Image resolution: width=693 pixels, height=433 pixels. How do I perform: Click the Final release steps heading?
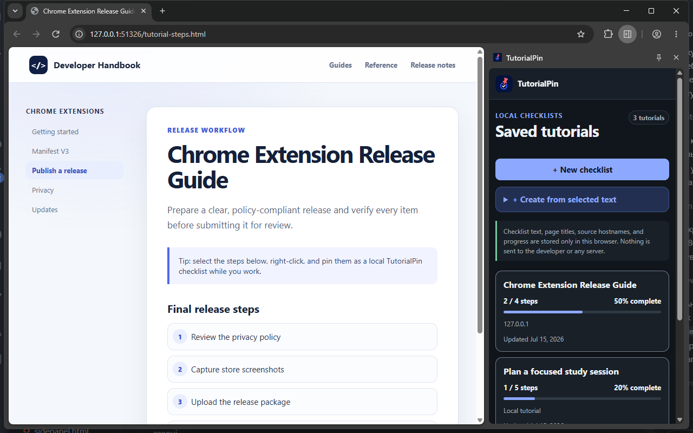coord(213,309)
